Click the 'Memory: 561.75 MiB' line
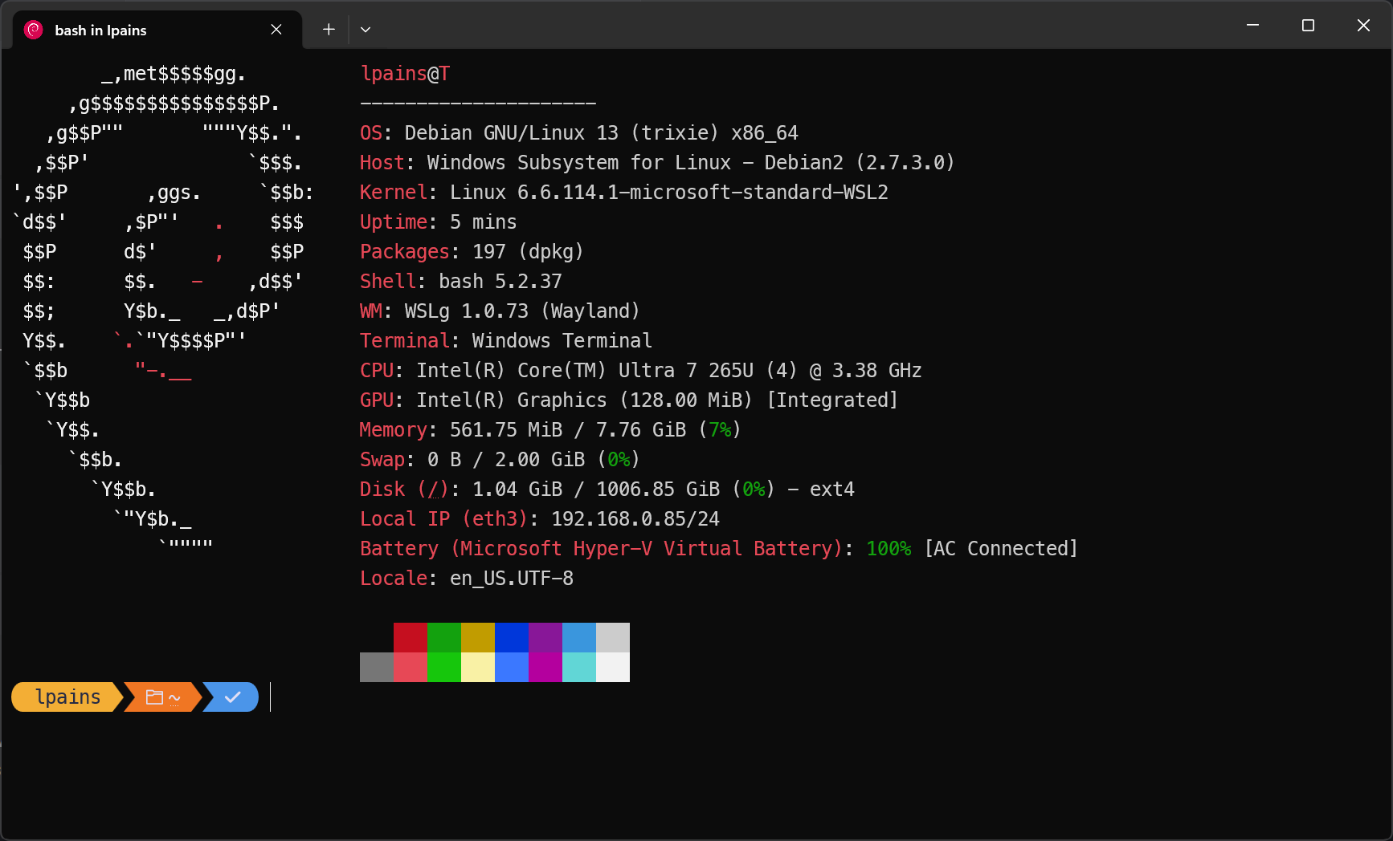This screenshot has width=1393, height=841. pyautogui.click(x=550, y=430)
